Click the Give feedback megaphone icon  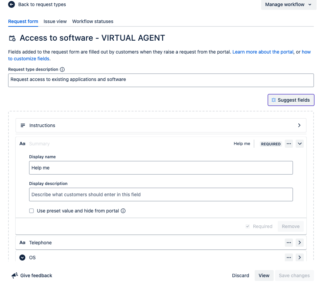point(14,275)
